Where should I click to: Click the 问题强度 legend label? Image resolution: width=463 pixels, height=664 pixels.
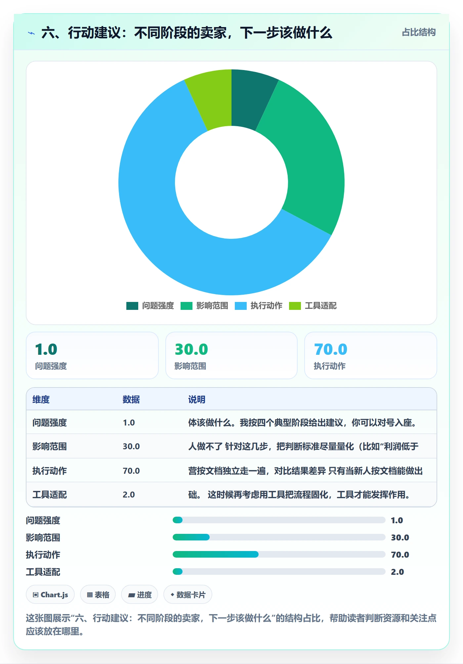(x=158, y=306)
